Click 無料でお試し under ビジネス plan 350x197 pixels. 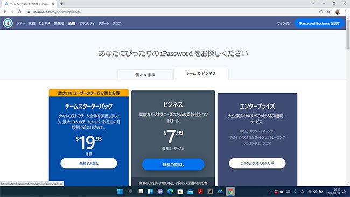[173, 164]
